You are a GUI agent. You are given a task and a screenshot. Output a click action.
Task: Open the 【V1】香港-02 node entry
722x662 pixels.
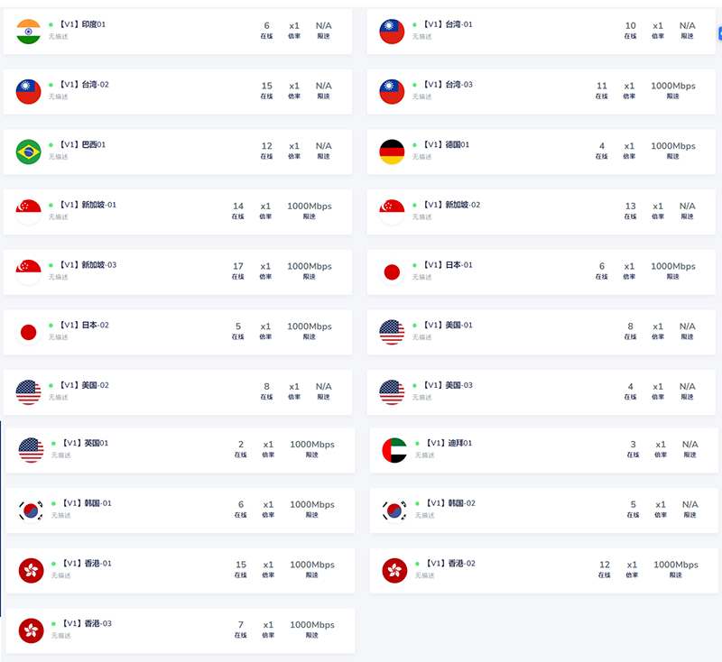[x=449, y=563]
